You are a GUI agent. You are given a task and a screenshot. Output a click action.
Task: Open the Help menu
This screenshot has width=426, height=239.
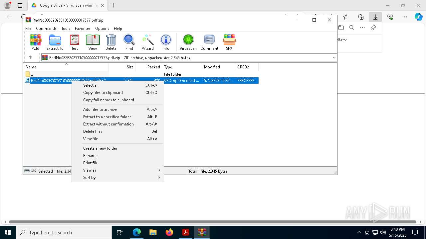pos(118,29)
